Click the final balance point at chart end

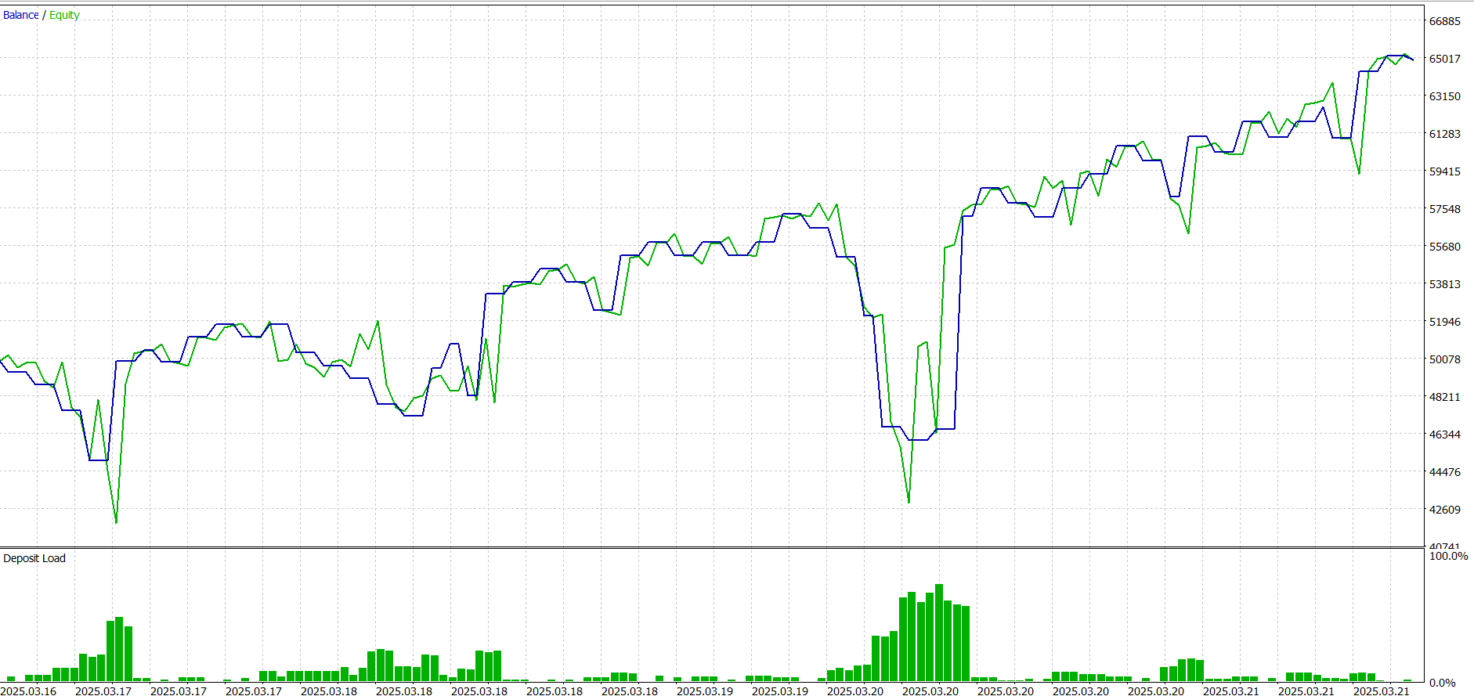[x=1412, y=60]
